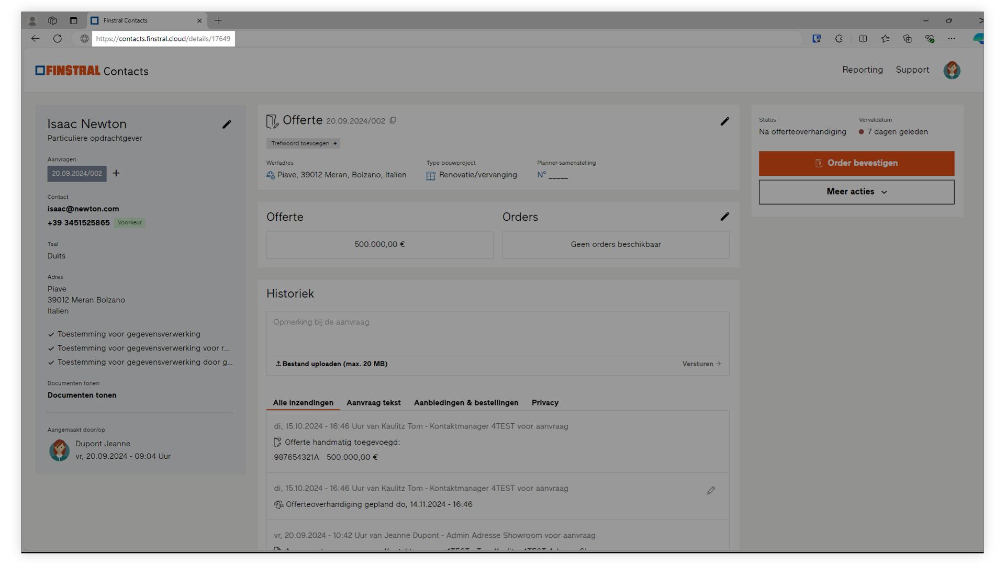Screen dimensions: 1005x565
Task: Edit Offerte and Orders section pencil
Action: [724, 217]
